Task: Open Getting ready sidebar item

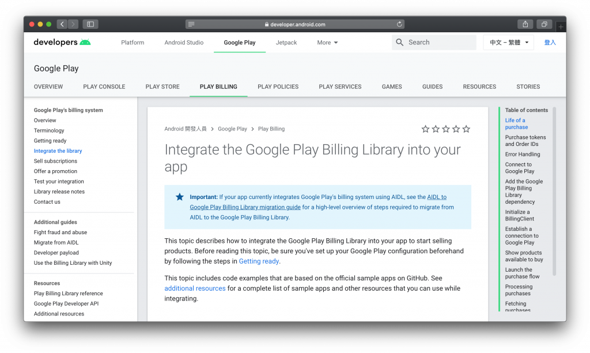Action: 50,141
